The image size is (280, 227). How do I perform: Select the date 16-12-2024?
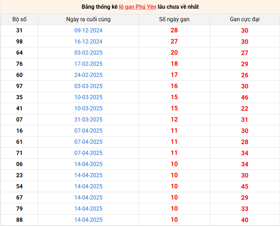coord(88,42)
